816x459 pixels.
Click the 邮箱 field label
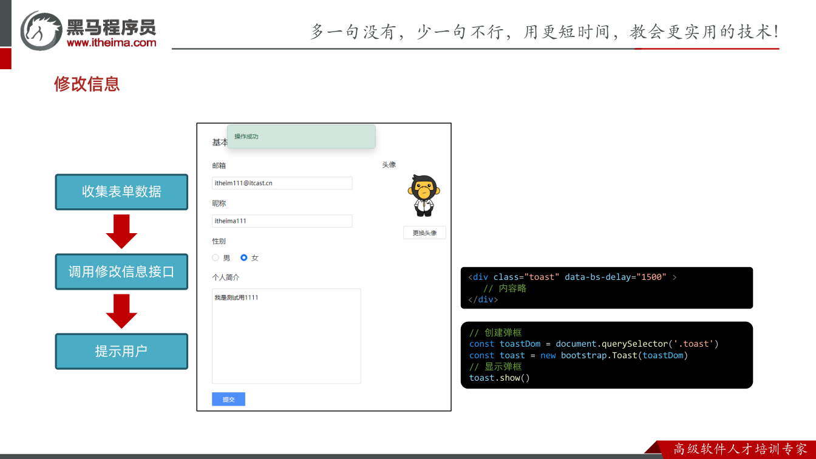coord(219,165)
